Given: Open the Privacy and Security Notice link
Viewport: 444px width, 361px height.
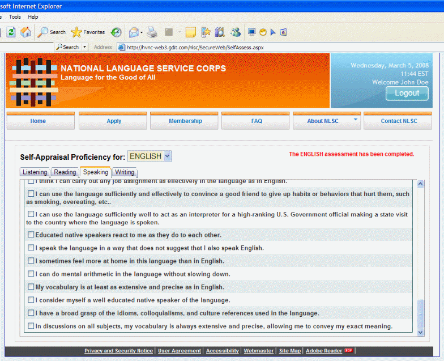Looking at the screenshot, I should [x=118, y=351].
